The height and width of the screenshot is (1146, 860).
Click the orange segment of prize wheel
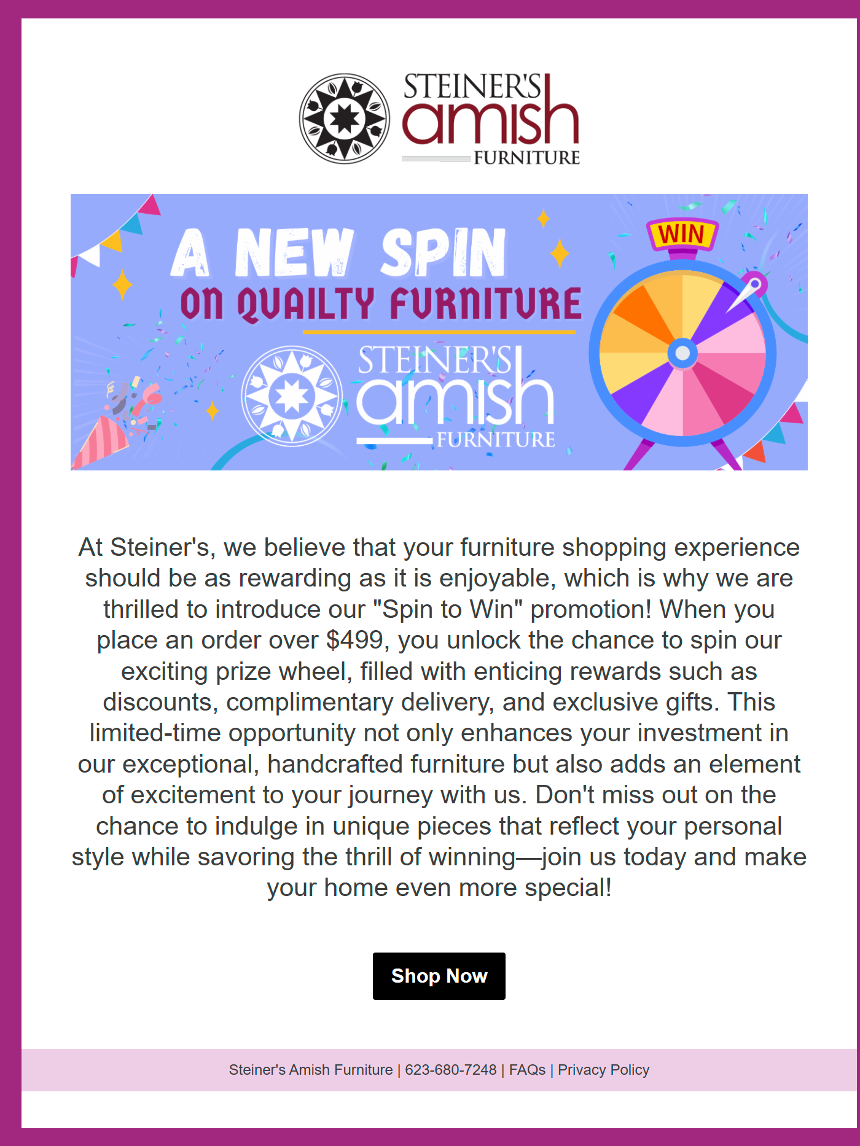(642, 310)
